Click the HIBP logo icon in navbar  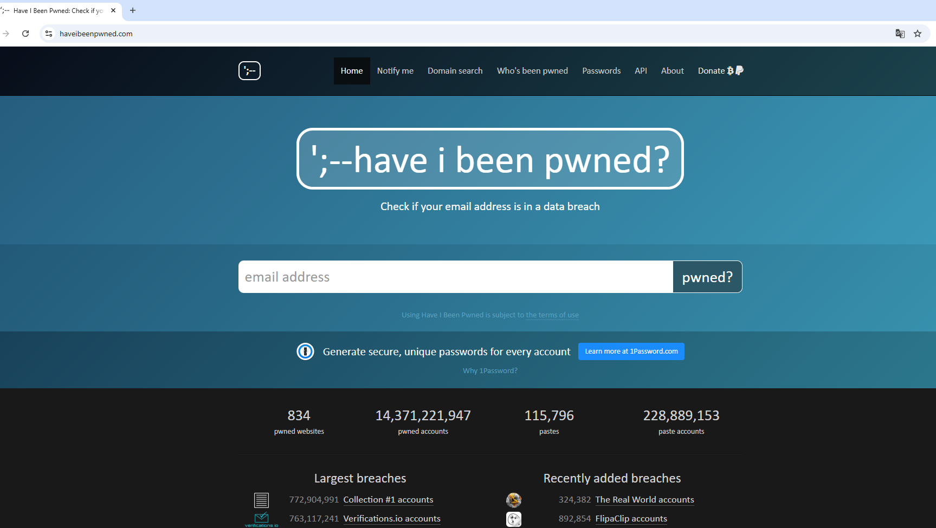(249, 70)
